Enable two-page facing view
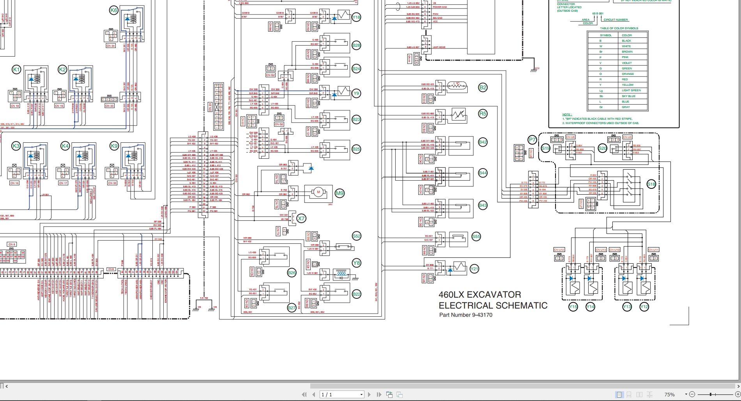Screen dimensions: 741x401 click(x=640, y=394)
